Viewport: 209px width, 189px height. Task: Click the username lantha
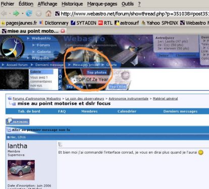[17, 146]
